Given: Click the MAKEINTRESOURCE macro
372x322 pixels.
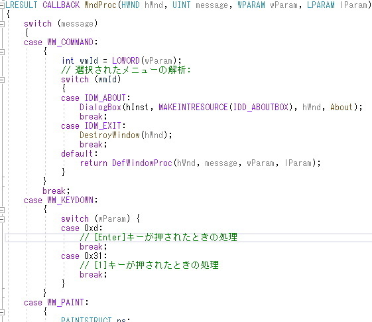Looking at the screenshot, I should [193, 108].
